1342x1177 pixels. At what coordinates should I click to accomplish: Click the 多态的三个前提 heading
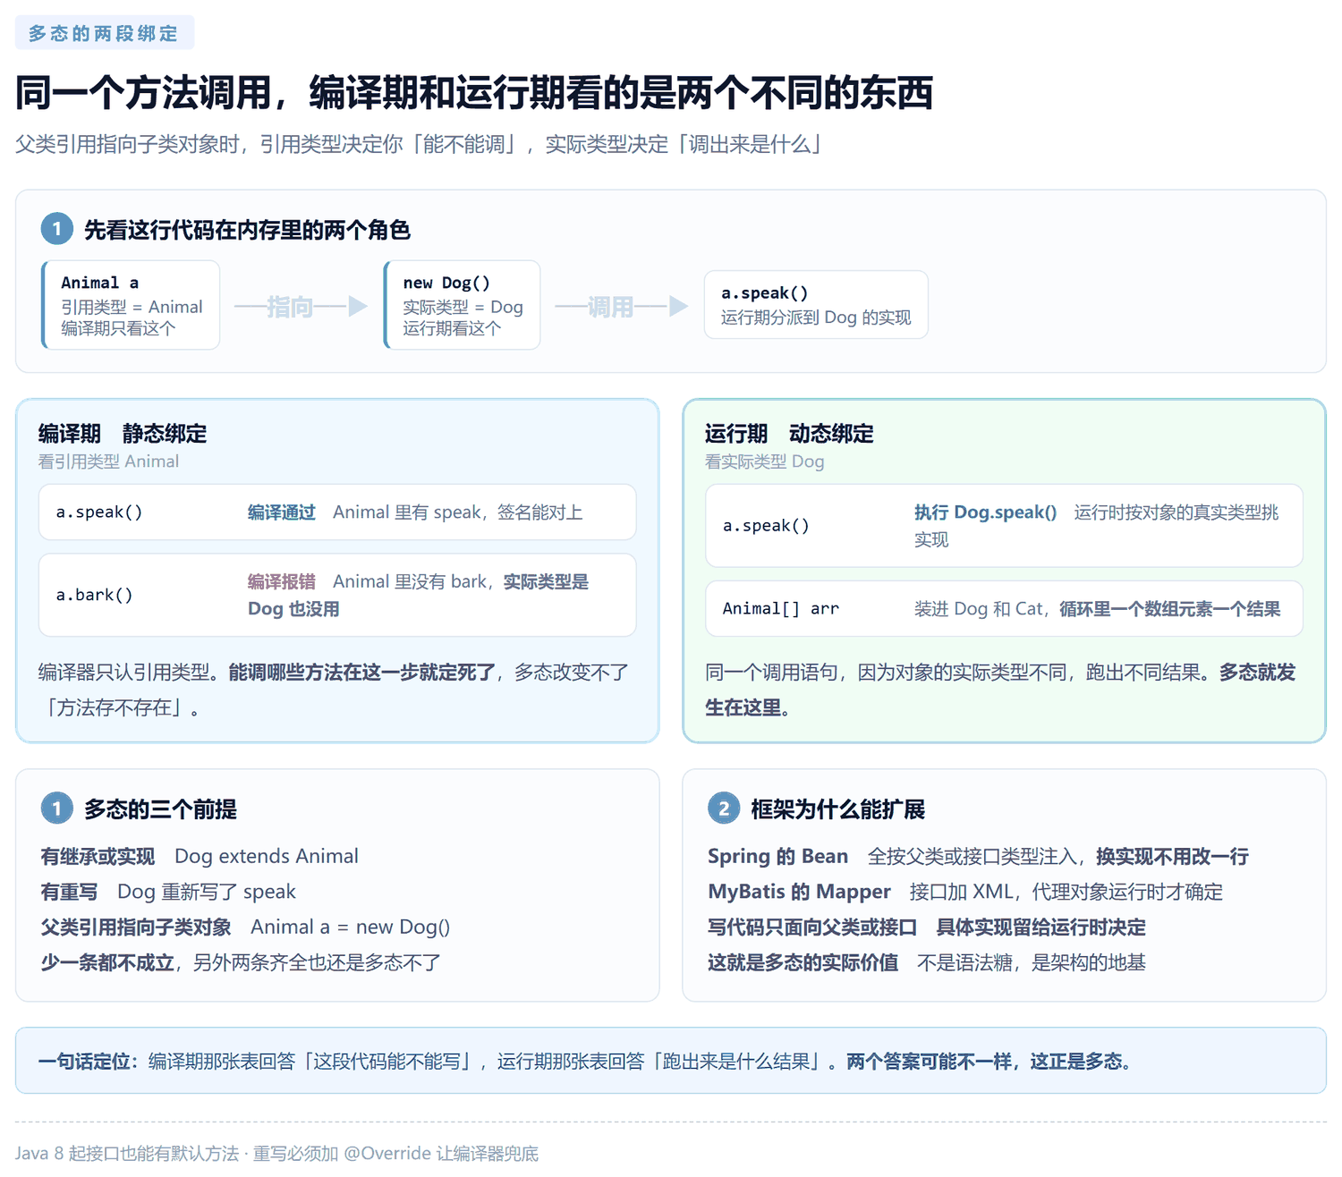(160, 809)
